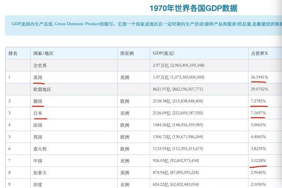Open the 中国 country link
The height and width of the screenshot is (188, 282).
click(38, 161)
